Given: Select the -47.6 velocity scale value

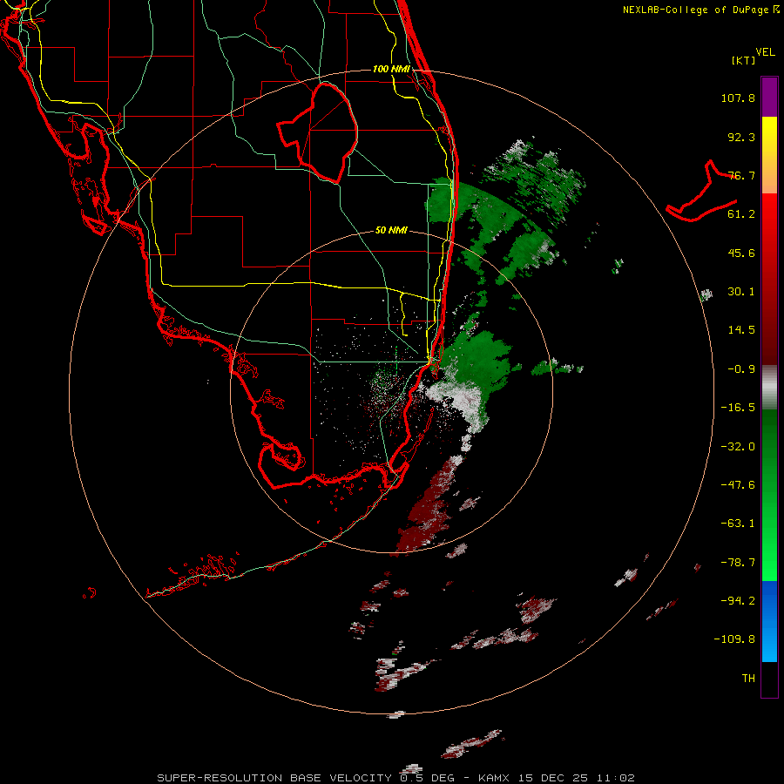Looking at the screenshot, I should [x=738, y=485].
